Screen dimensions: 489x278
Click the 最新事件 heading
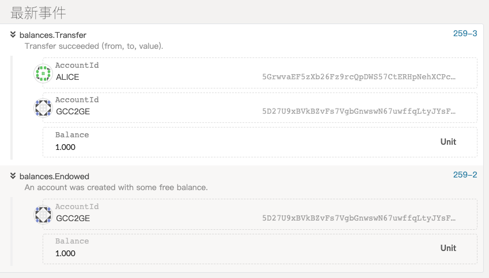pos(38,13)
